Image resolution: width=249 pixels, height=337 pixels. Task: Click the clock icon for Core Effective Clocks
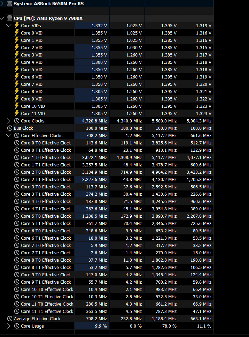(17, 135)
